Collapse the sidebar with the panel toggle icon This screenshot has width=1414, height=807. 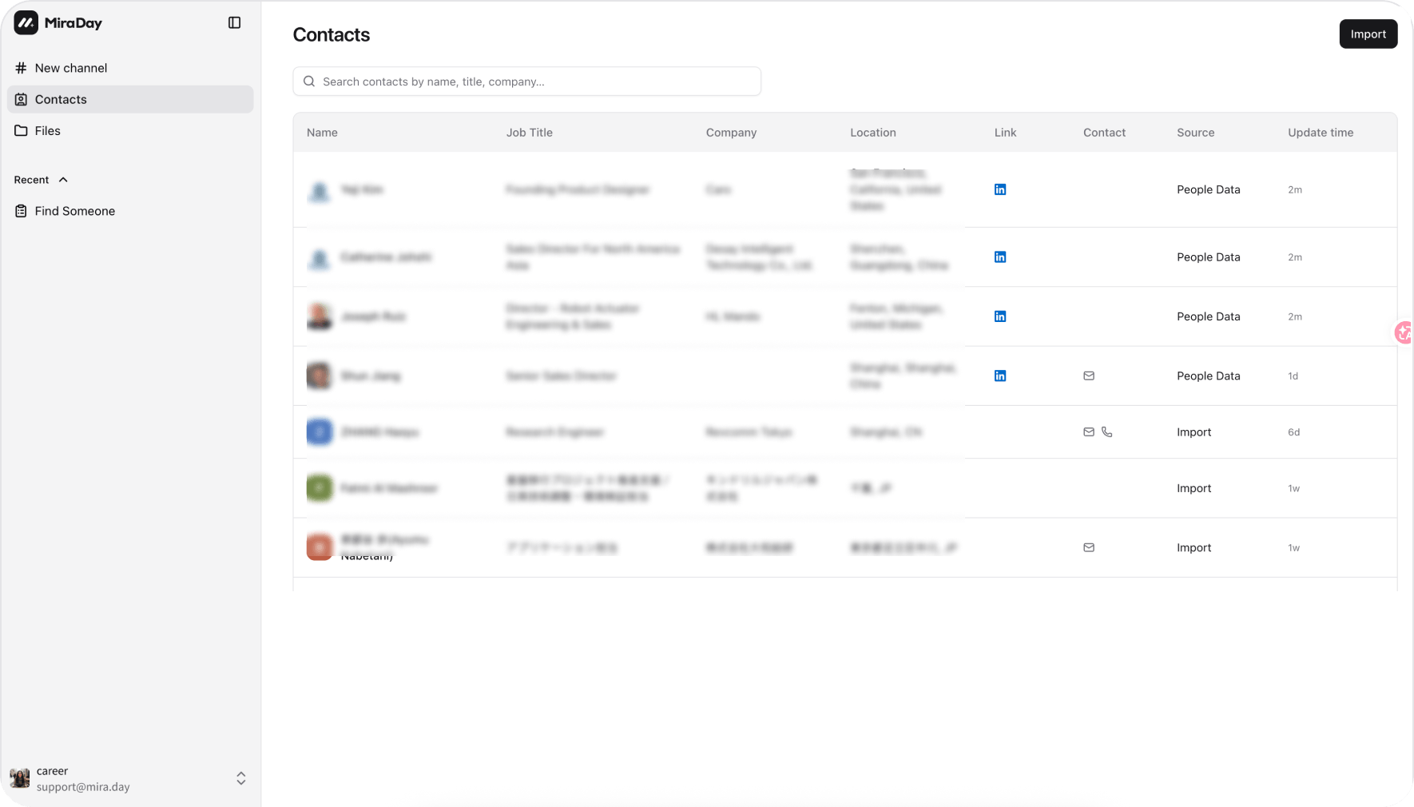pos(234,22)
